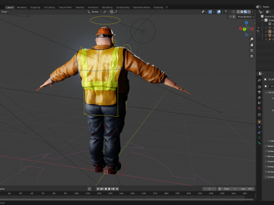Toggle camera view button
274x205 pixels.
click(252, 51)
